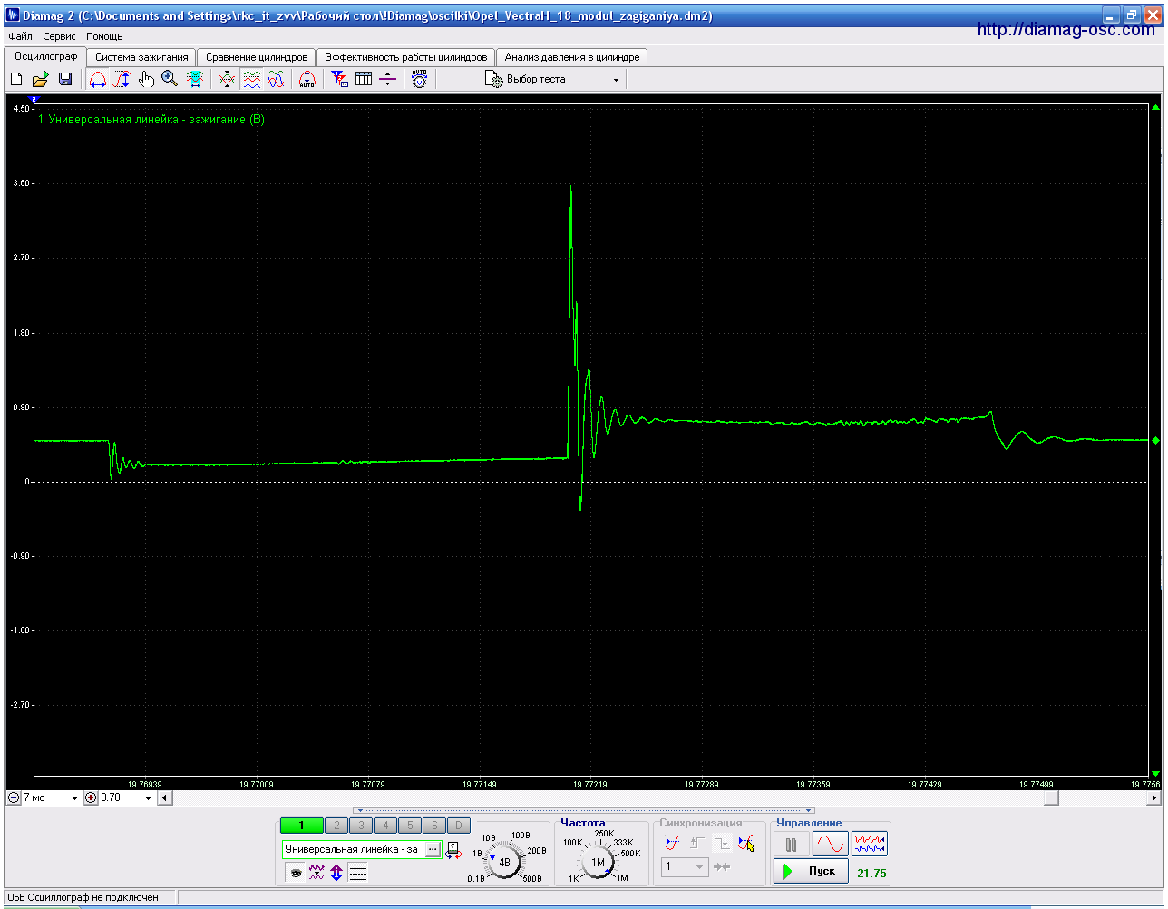Click the red-green waveform compress vertically icon
This screenshot has height=909, width=1168.
tap(227, 80)
